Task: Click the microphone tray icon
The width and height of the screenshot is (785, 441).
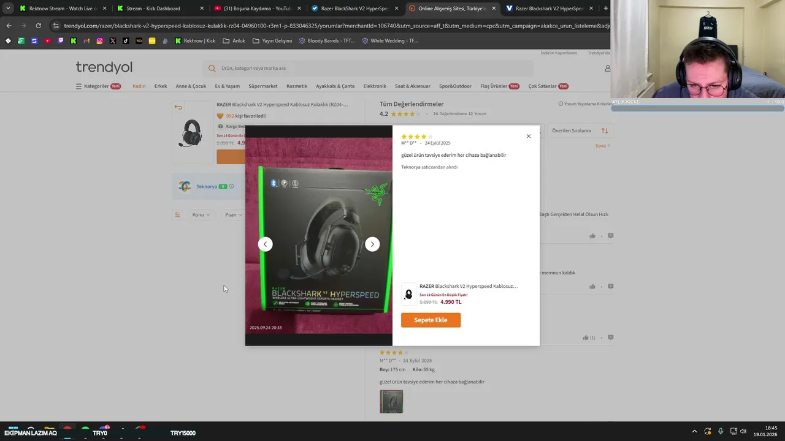Action: coord(721,431)
